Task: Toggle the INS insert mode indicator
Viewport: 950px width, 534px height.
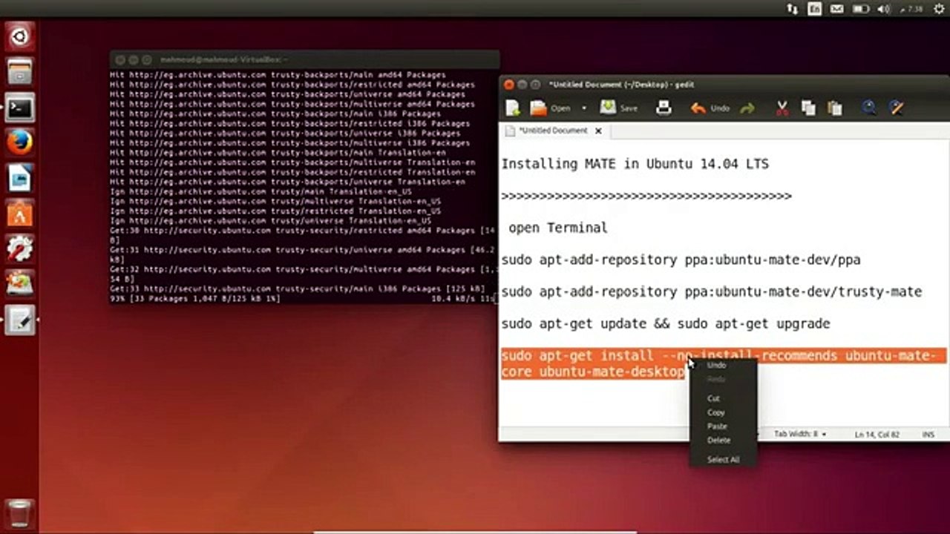Action: click(x=928, y=435)
